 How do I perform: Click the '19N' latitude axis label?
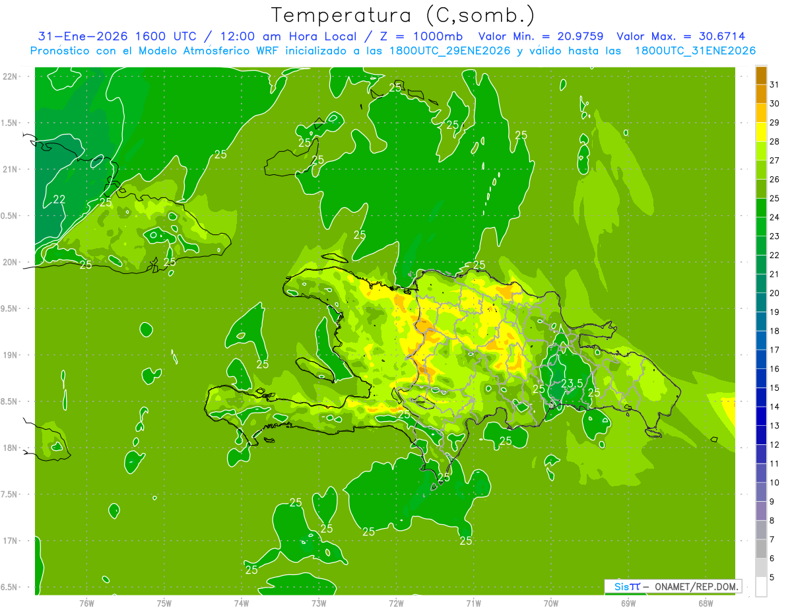pyautogui.click(x=11, y=355)
